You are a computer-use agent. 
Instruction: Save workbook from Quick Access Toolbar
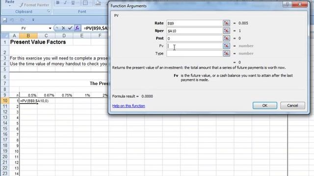pyautogui.click(x=5, y=20)
